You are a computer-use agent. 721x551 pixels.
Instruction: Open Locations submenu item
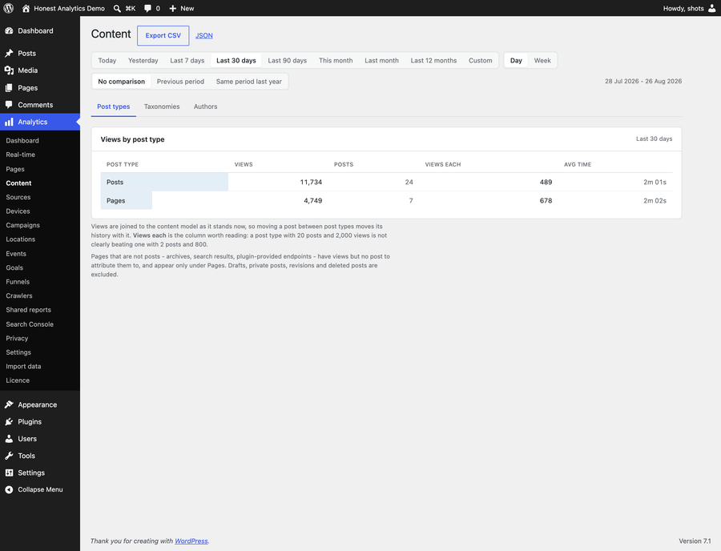(21, 239)
